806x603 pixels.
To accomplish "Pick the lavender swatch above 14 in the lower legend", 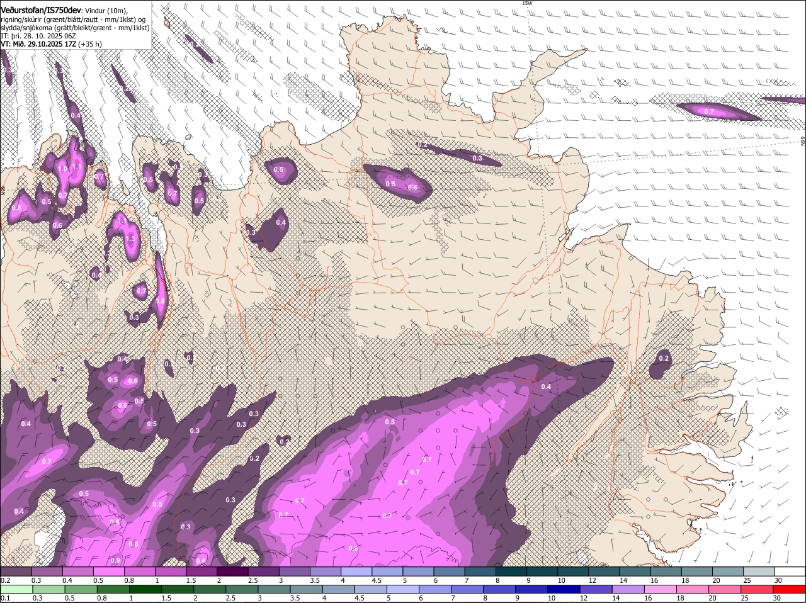I will (x=628, y=590).
